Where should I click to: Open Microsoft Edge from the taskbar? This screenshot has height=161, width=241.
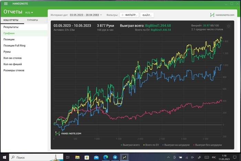click(x=106, y=157)
